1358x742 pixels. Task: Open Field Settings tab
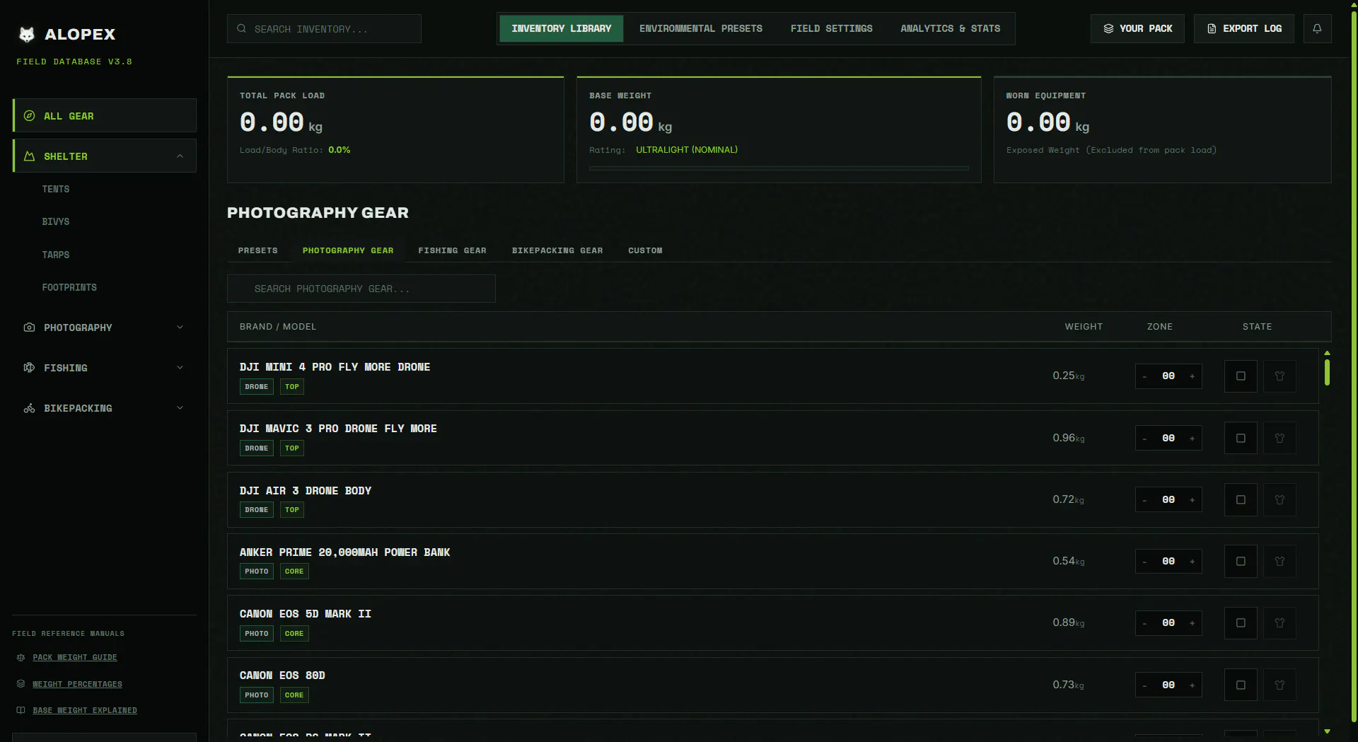(832, 28)
